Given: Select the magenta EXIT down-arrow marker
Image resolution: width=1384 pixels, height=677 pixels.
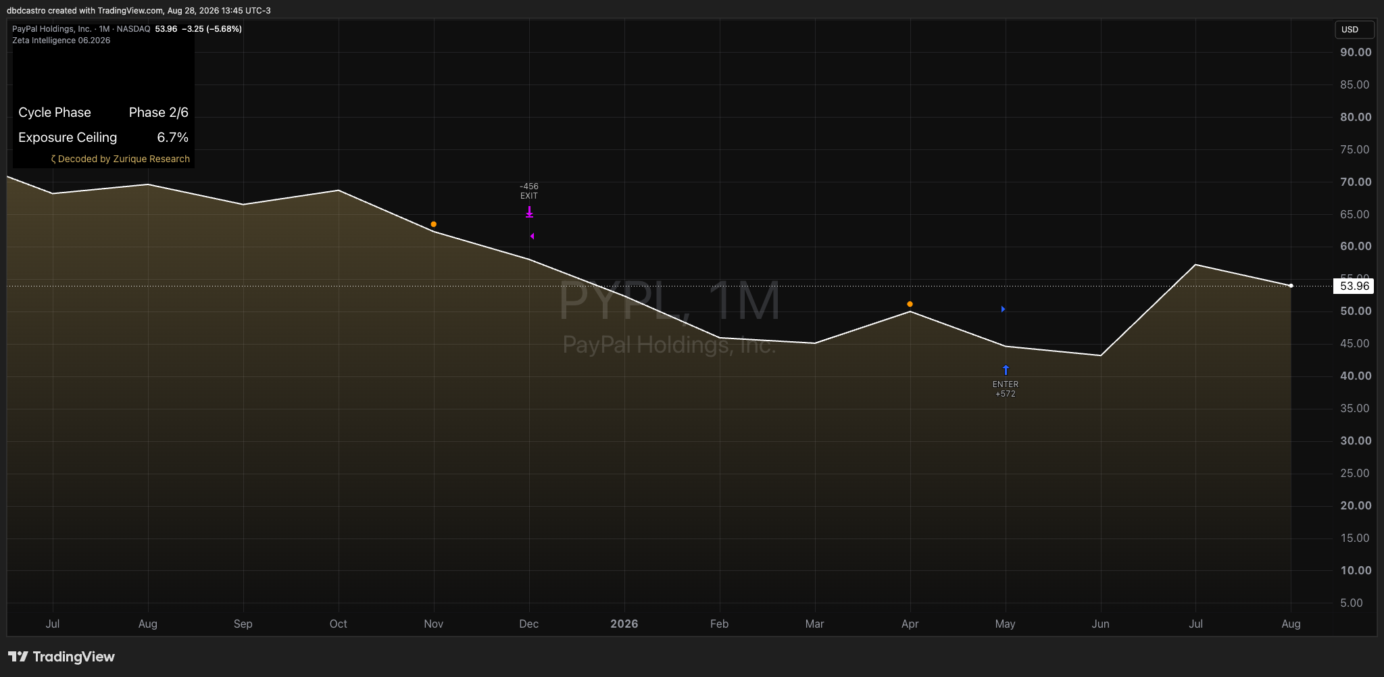Looking at the screenshot, I should [529, 212].
